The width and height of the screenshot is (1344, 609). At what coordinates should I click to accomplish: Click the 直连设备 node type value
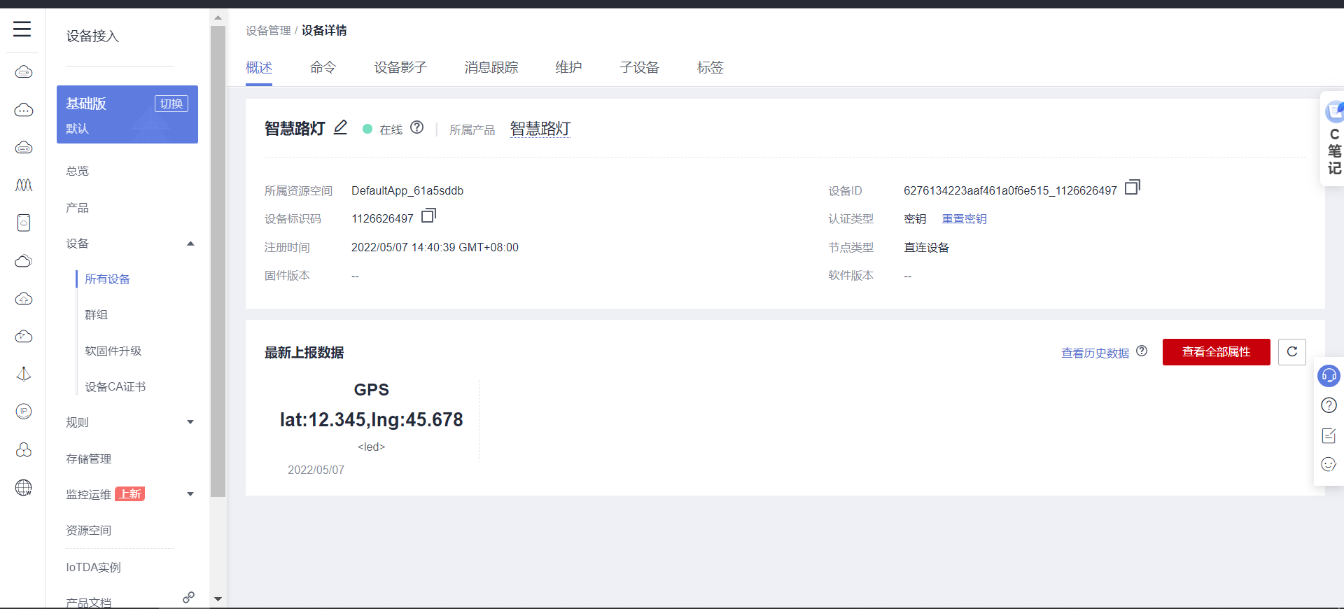click(x=926, y=248)
